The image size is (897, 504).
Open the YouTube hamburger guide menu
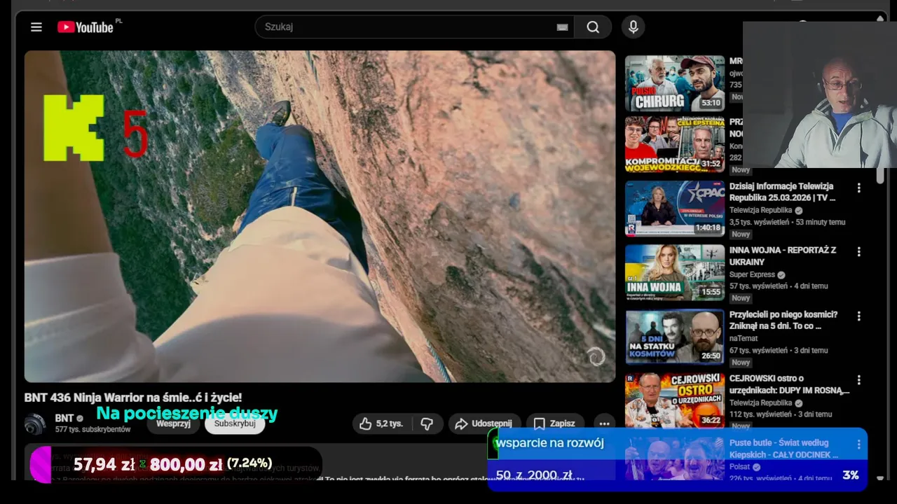36,27
